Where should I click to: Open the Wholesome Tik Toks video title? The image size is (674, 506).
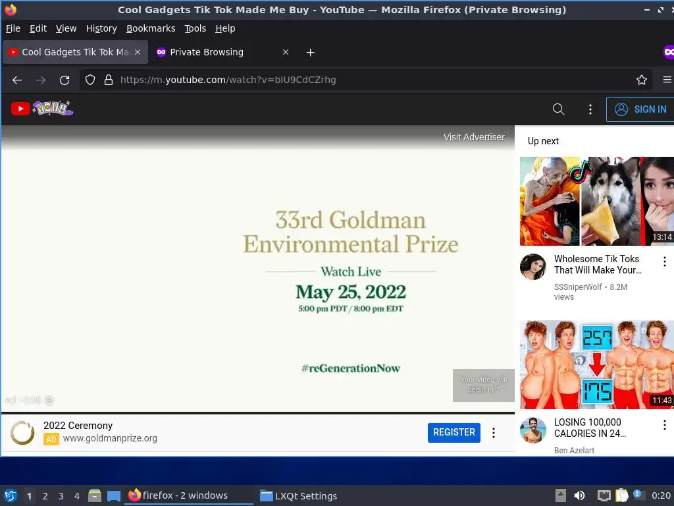tap(598, 264)
